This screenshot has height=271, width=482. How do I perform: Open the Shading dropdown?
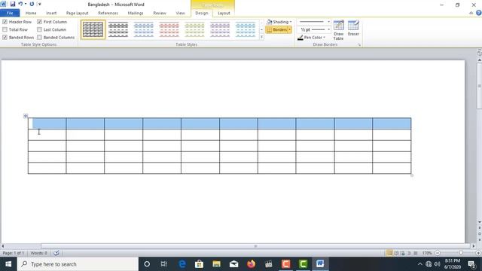279,22
